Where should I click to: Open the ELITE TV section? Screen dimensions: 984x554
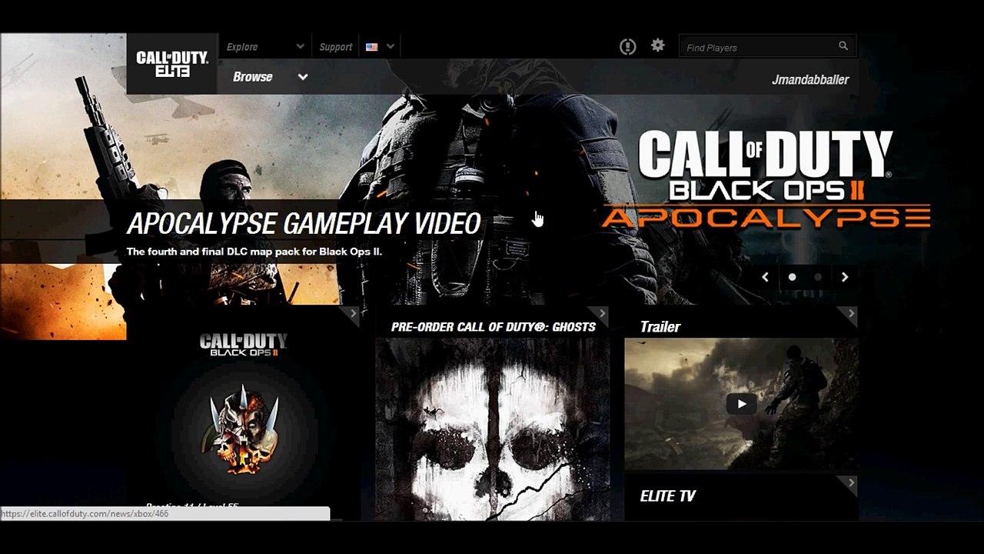point(668,496)
